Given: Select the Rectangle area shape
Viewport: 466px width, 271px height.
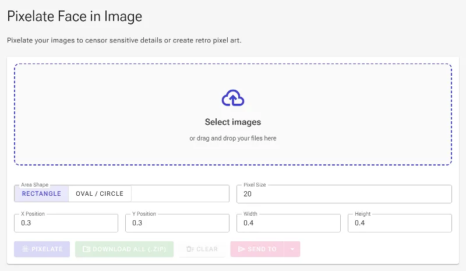Looking at the screenshot, I should click(x=41, y=193).
